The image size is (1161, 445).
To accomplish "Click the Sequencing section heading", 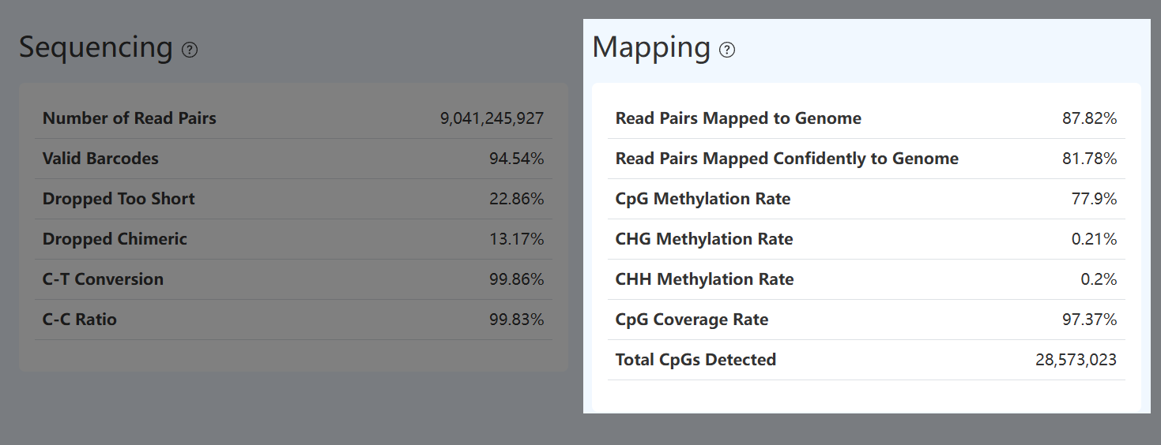I will pyautogui.click(x=96, y=47).
